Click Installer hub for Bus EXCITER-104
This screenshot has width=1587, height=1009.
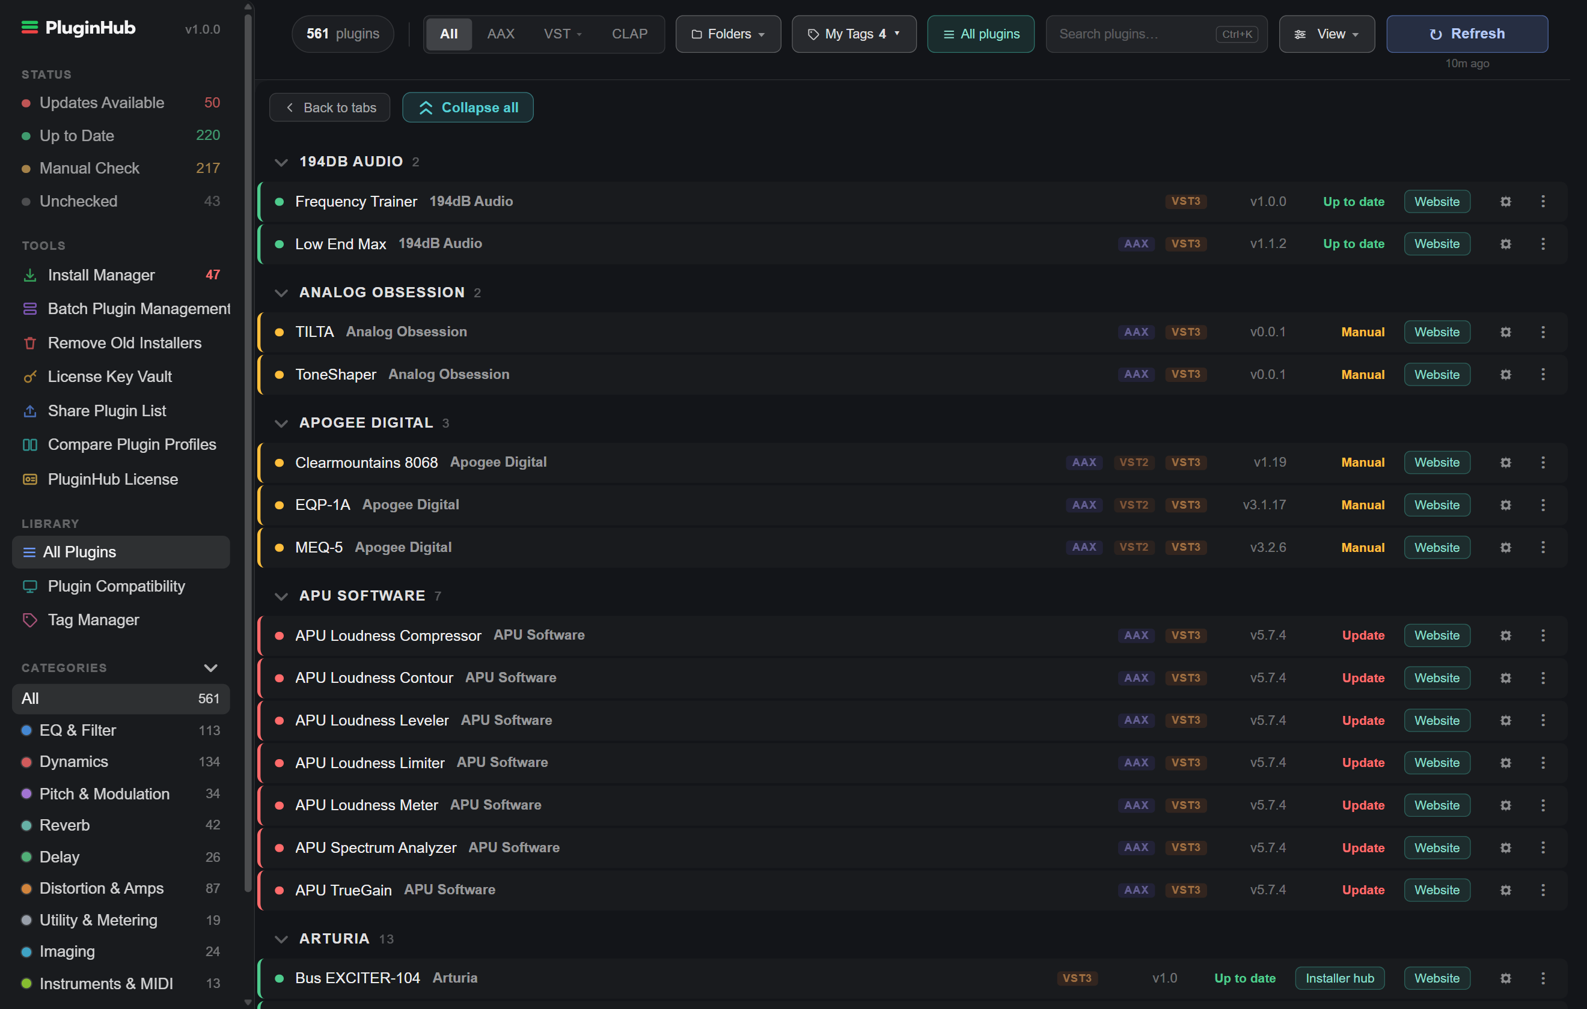pos(1340,979)
